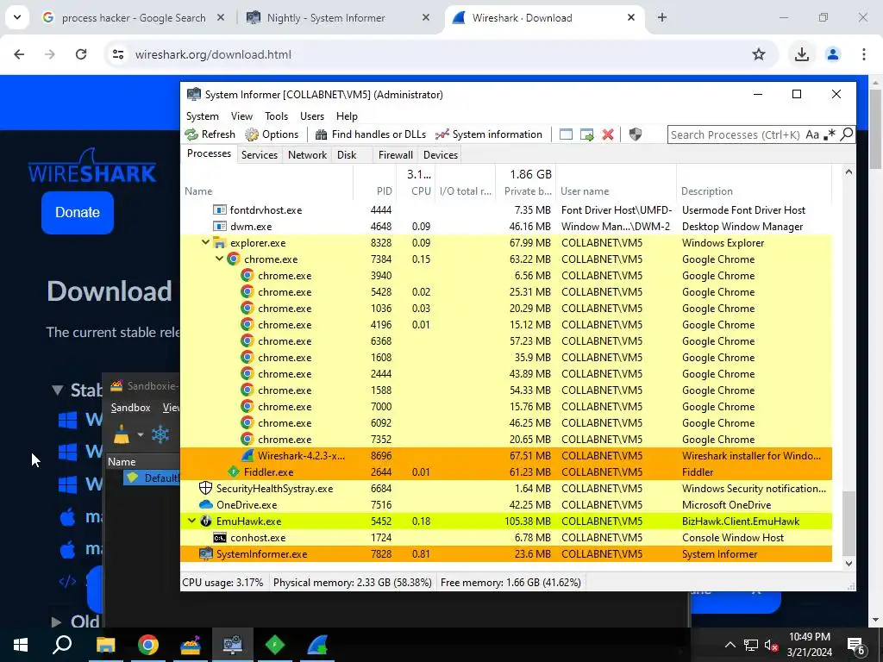Bookmark this page with star icon
The width and height of the screenshot is (883, 662).
(759, 54)
